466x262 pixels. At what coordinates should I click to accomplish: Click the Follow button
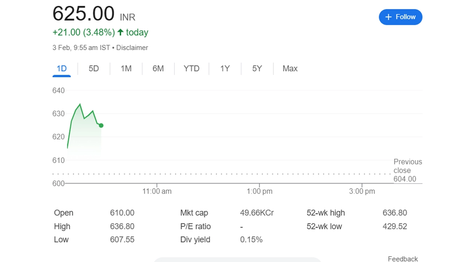click(x=400, y=17)
